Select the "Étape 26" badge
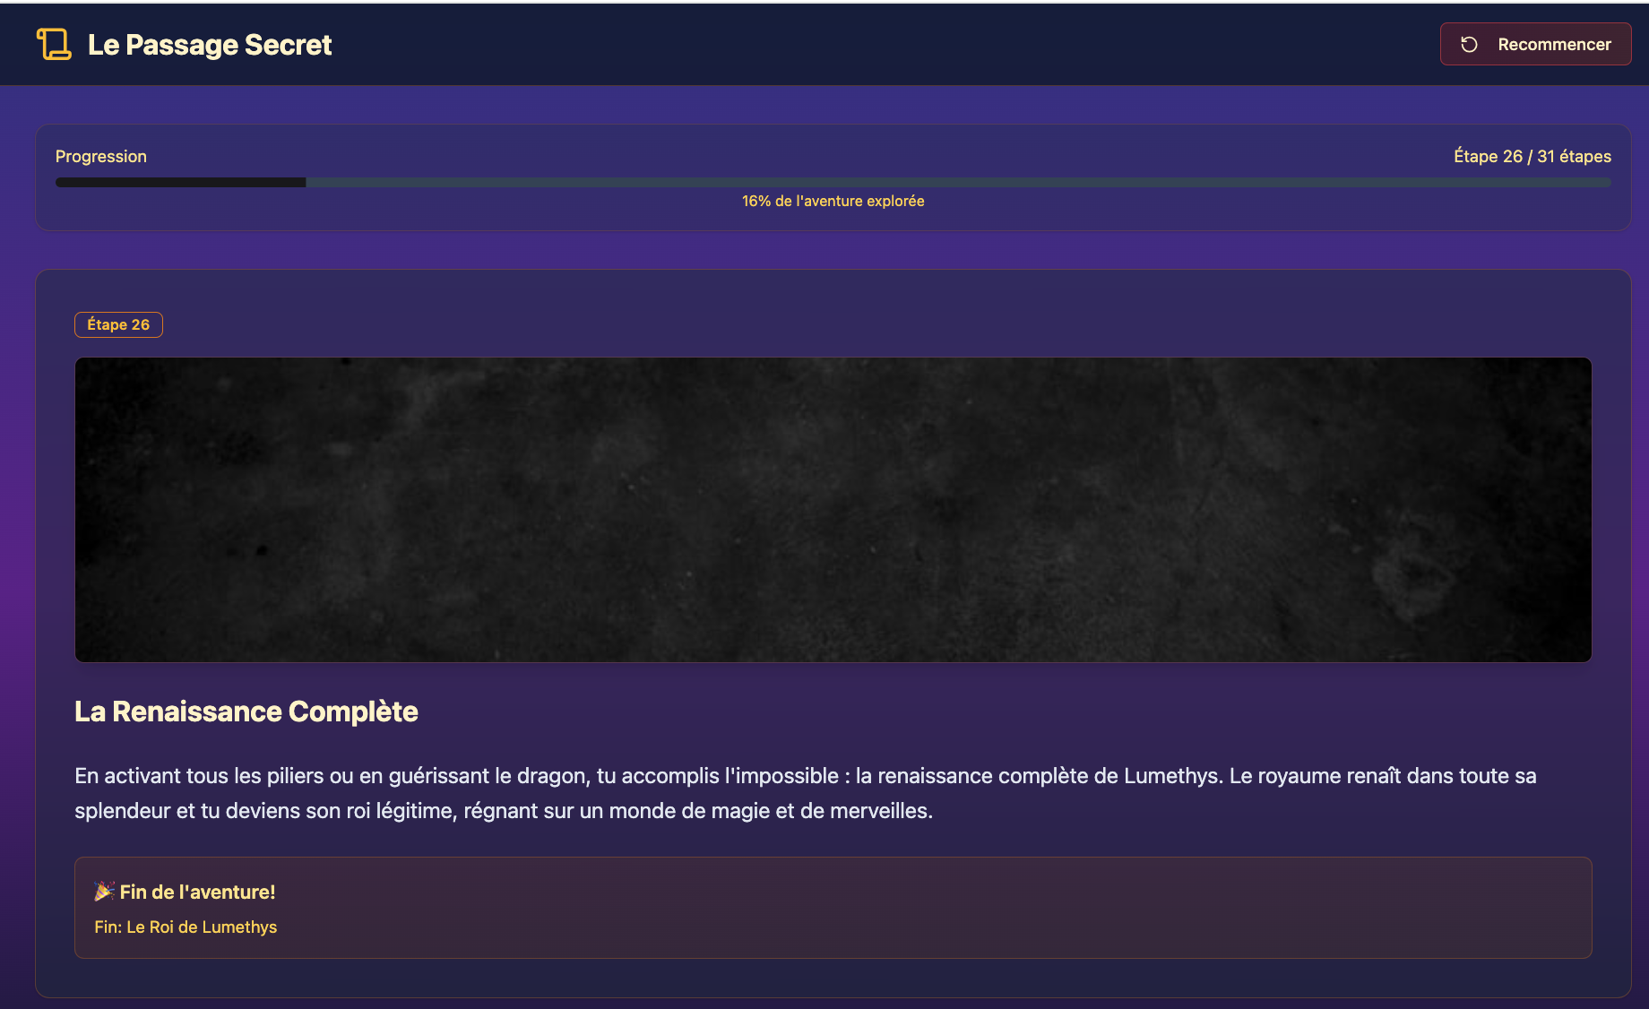 point(118,324)
